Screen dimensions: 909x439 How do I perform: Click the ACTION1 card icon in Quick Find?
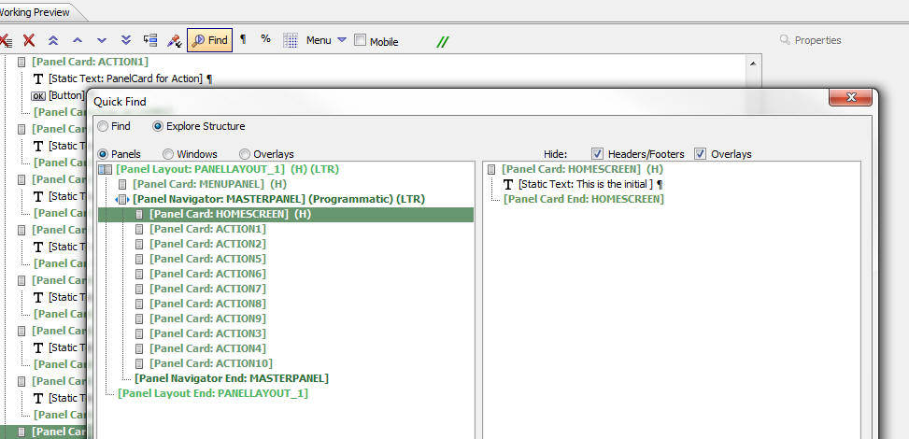click(139, 230)
